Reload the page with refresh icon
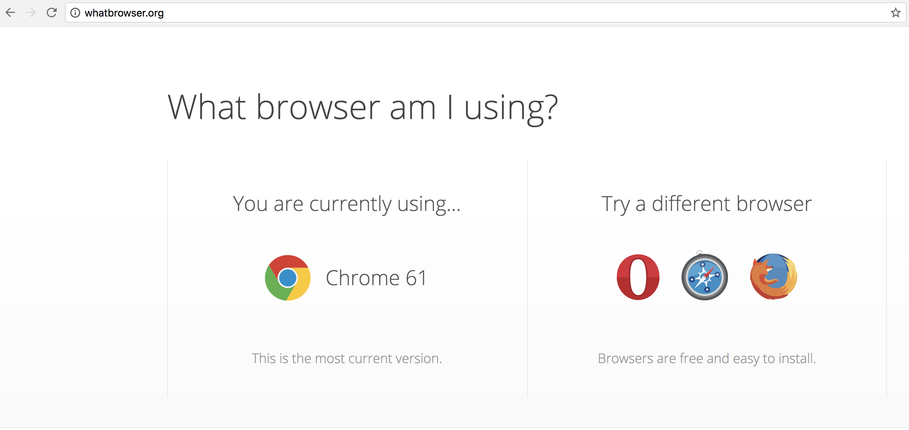Viewport: 909px width, 430px height. (x=52, y=13)
